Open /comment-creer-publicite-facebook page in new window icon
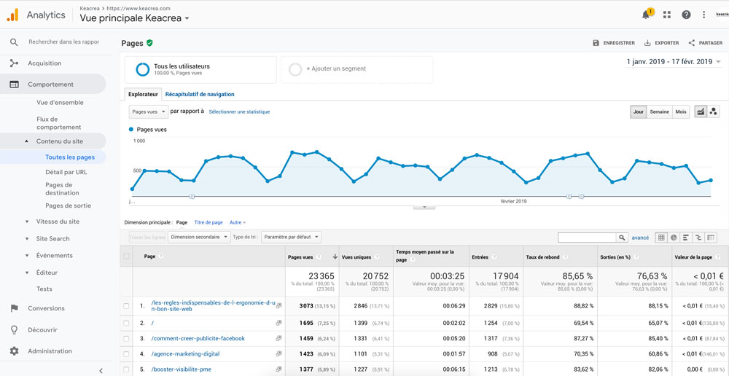The image size is (729, 376). point(278,339)
